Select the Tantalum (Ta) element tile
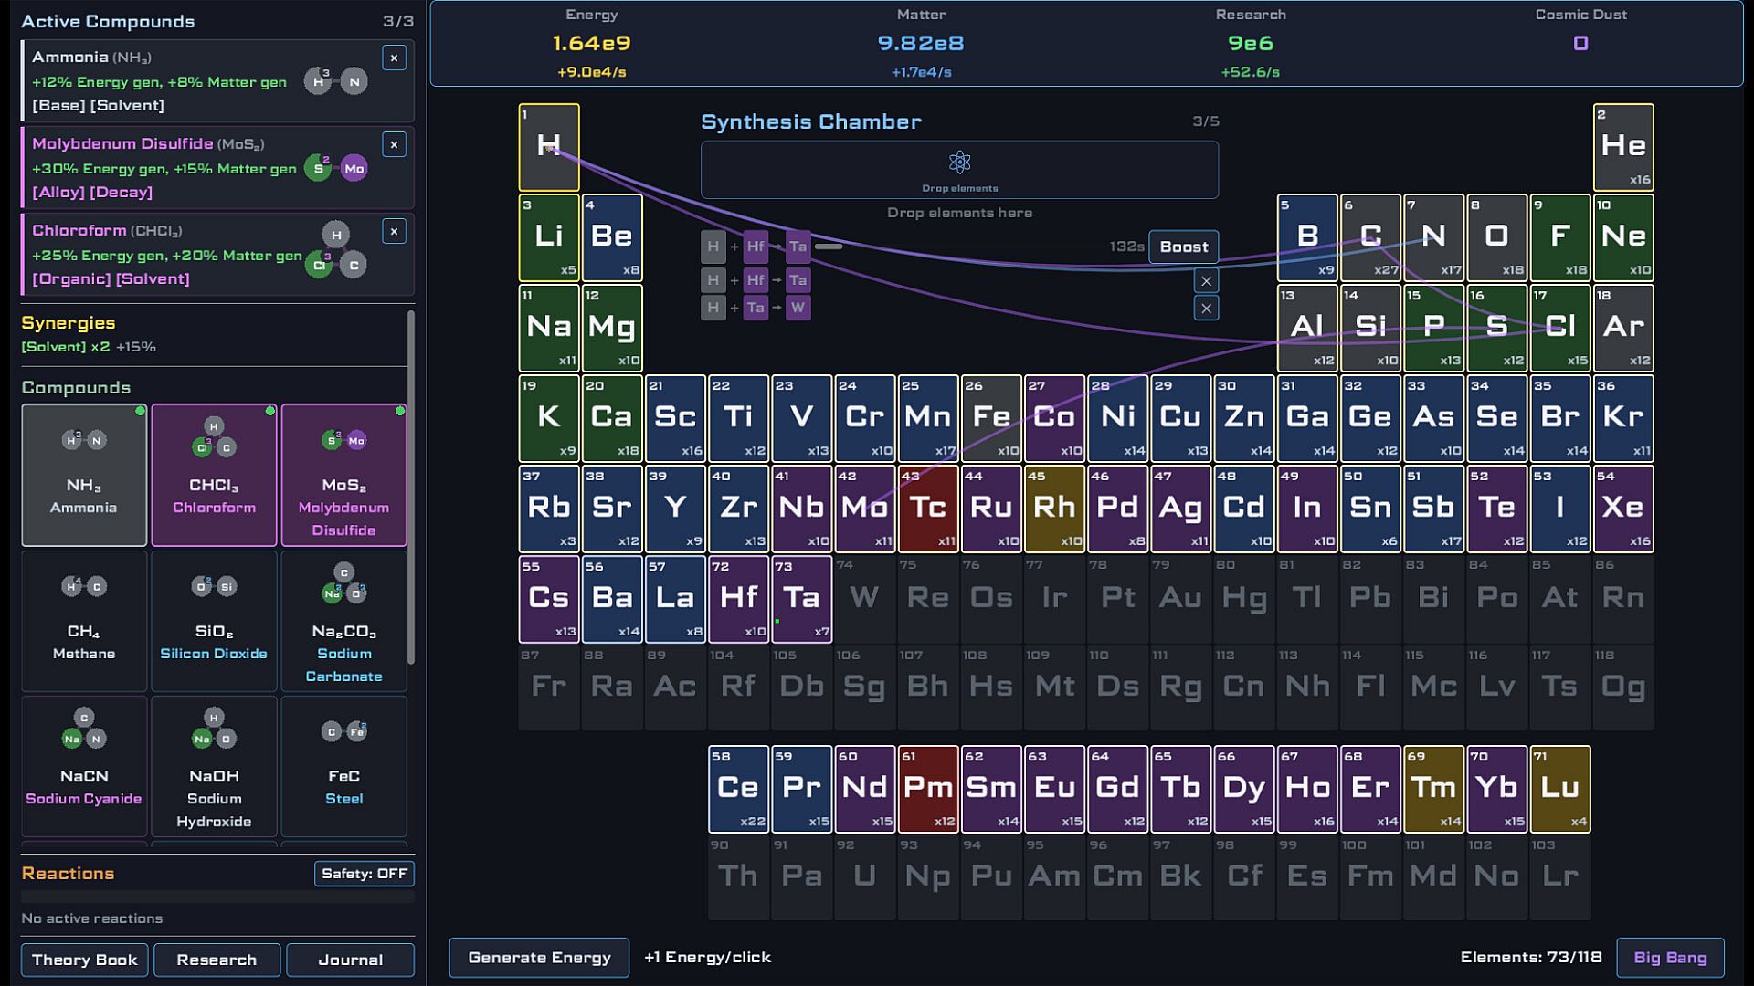1754x986 pixels. pos(801,599)
